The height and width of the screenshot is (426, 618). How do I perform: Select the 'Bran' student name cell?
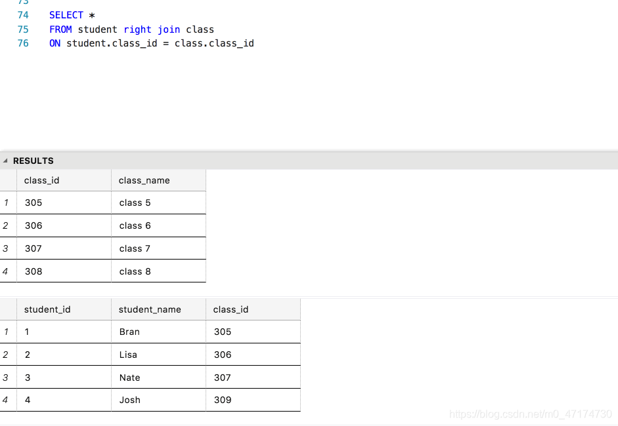coord(159,332)
